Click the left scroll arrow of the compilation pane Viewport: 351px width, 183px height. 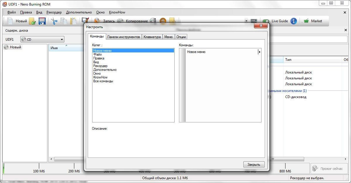[x=51, y=159]
